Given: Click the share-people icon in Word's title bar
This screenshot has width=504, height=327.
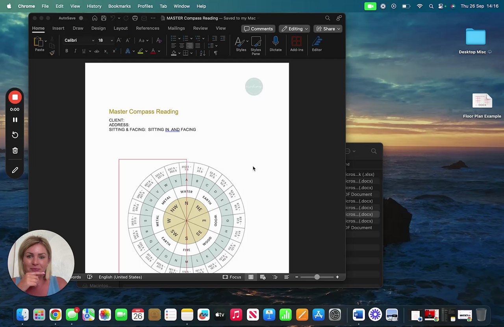Looking at the screenshot, I should (x=339, y=18).
